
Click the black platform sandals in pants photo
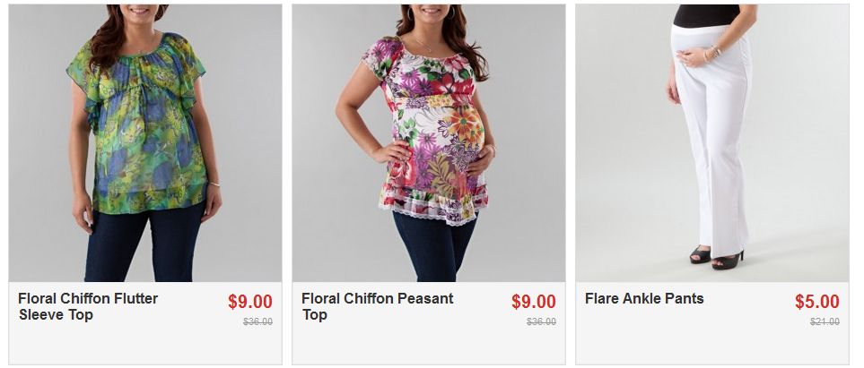coord(716,258)
